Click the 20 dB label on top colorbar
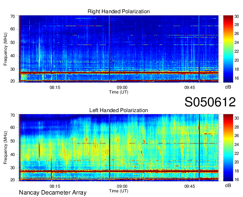The width and height of the screenshot is (243, 197). 237,60
